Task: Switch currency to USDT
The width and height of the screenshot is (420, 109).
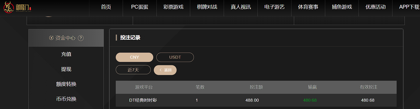Action: [175, 57]
